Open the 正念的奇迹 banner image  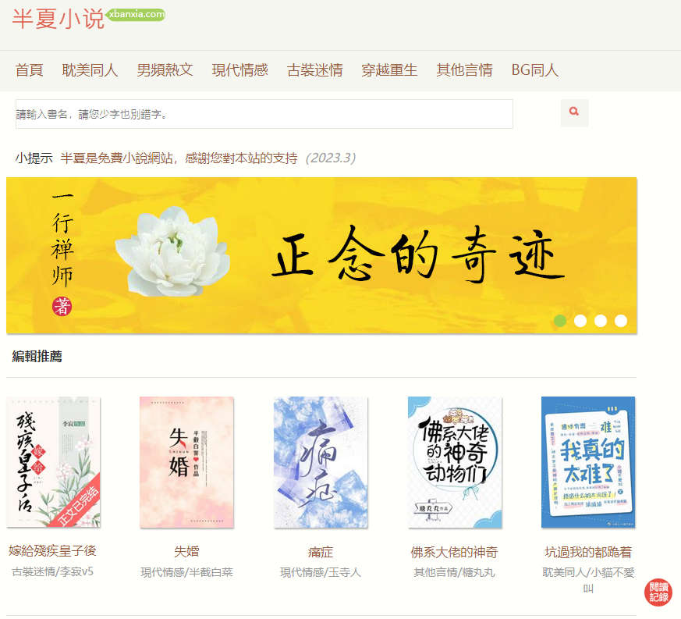coord(321,255)
